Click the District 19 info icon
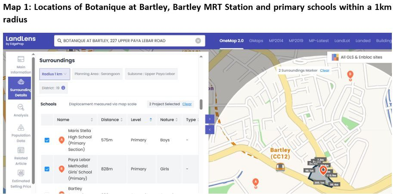The height and width of the screenshot is (194, 397). (x=63, y=88)
